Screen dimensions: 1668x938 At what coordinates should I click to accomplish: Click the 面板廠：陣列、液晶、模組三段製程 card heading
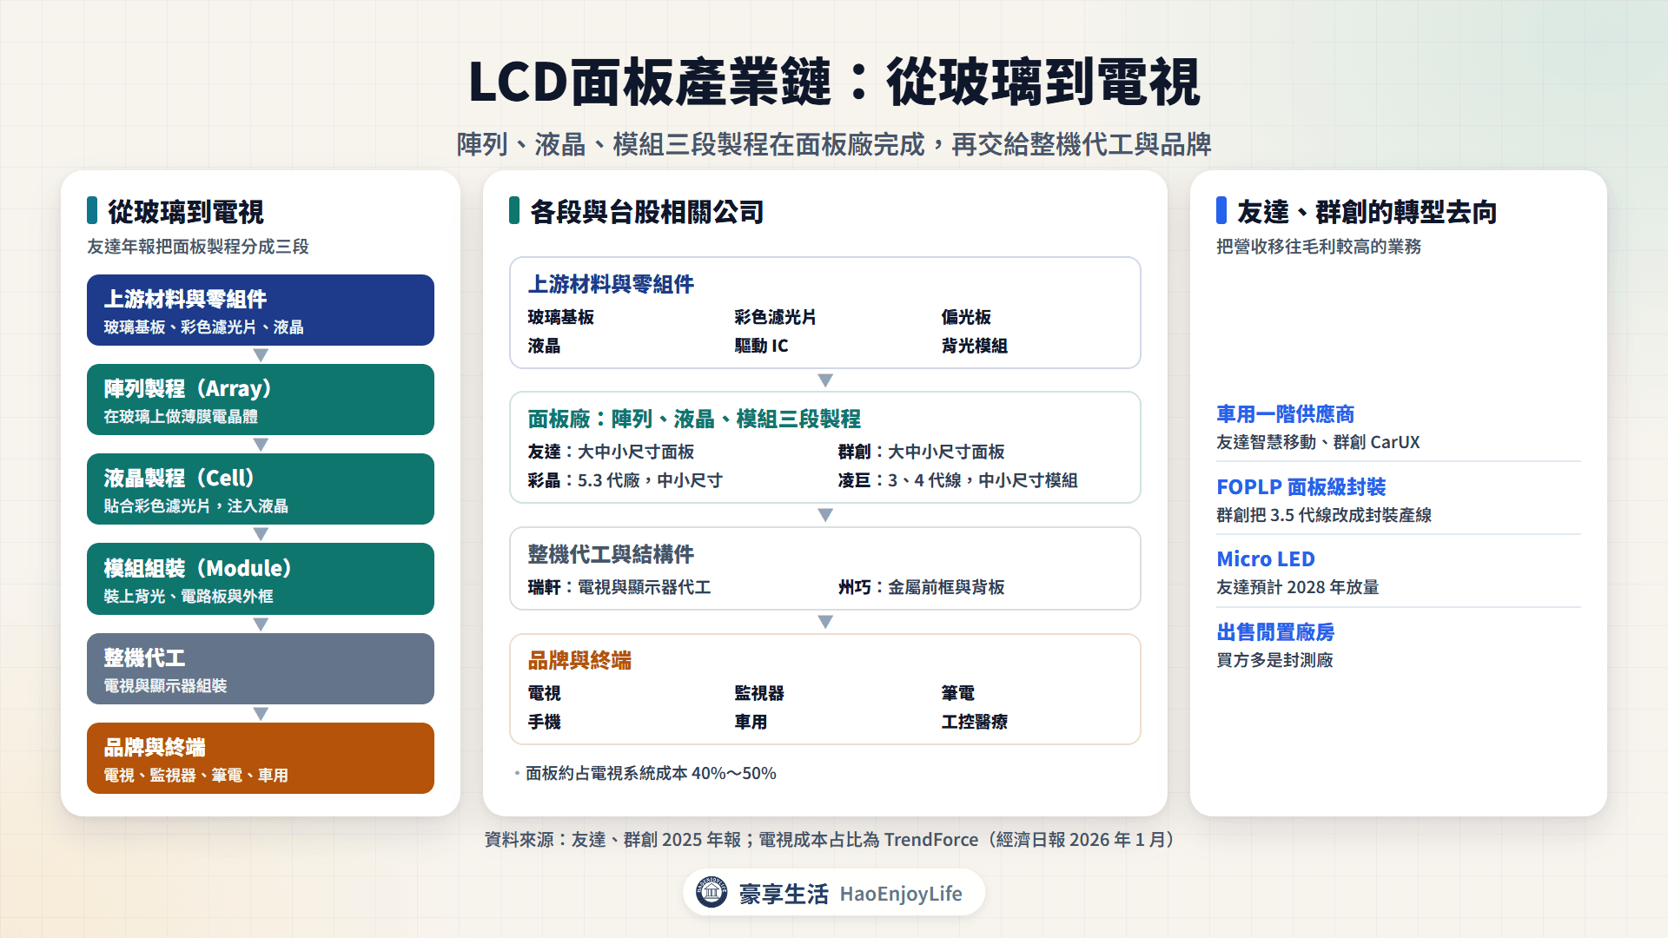pos(694,419)
